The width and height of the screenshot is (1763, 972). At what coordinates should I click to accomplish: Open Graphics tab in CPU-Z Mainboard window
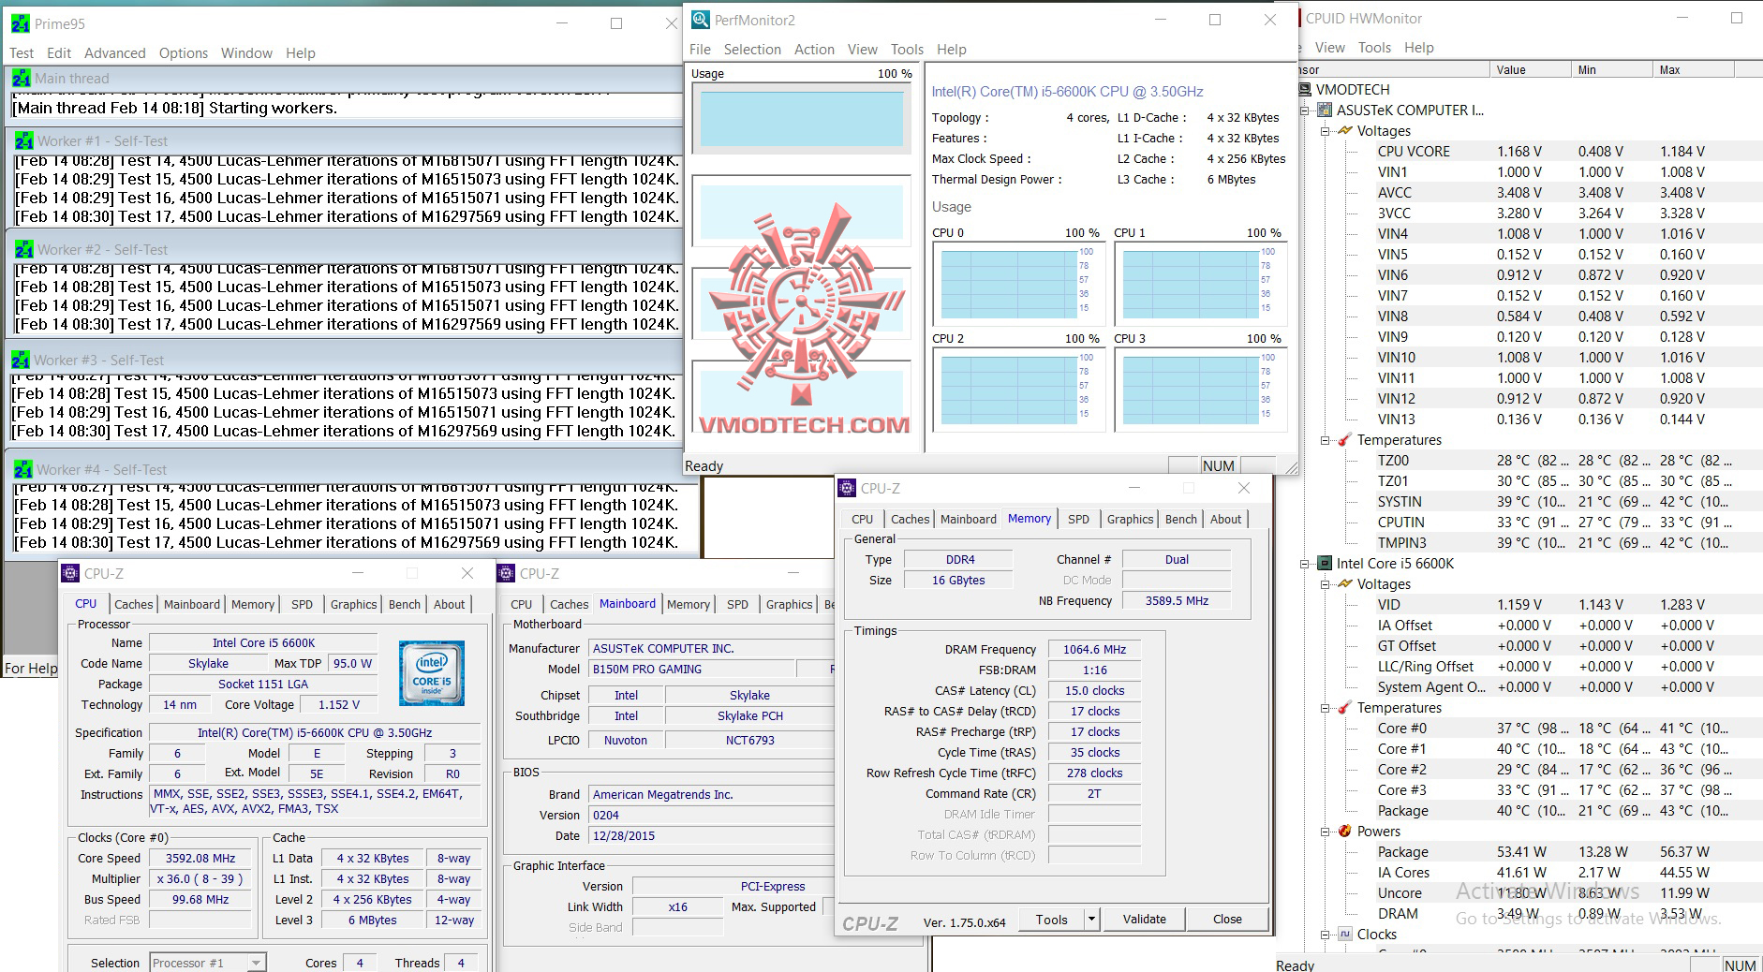pos(789,604)
